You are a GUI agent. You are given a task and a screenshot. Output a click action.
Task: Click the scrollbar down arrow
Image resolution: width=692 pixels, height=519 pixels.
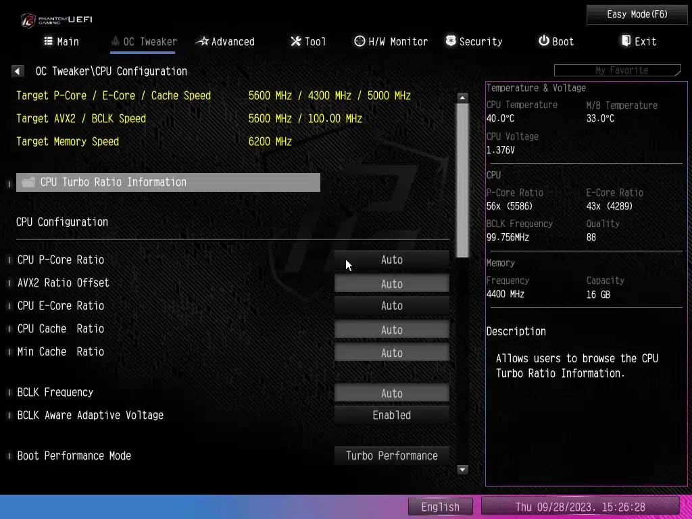click(462, 469)
